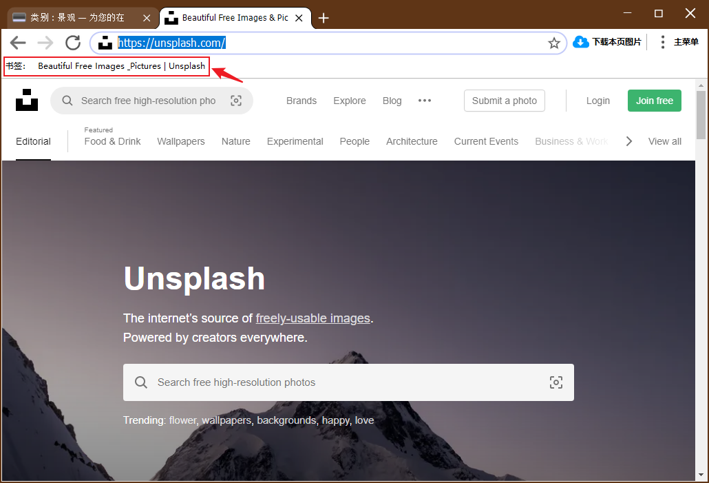Open the Unsplash bookmark in the bookmarks bar

tap(121, 66)
